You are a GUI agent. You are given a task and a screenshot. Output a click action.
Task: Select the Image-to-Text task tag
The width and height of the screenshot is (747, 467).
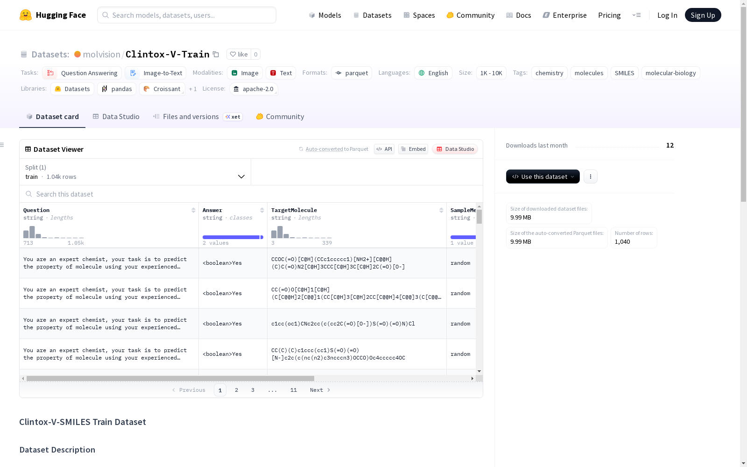[155, 73]
